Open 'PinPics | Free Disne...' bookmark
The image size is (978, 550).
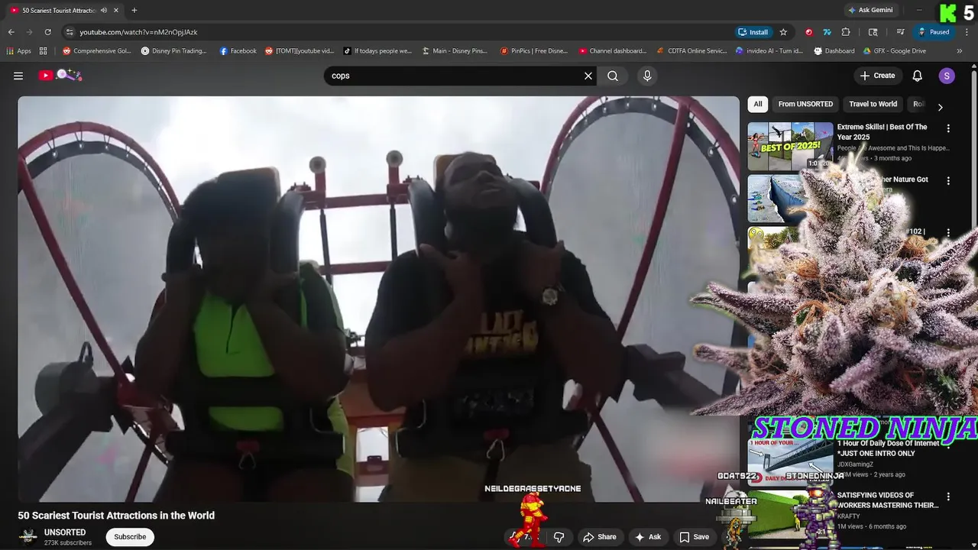534,51
